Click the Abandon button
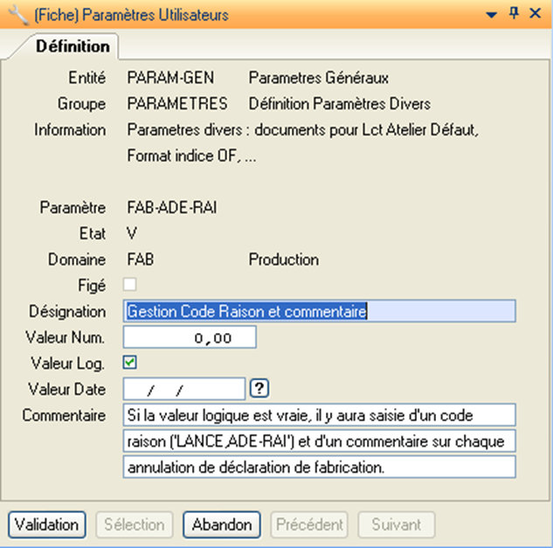The width and height of the screenshot is (553, 548). 222,524
